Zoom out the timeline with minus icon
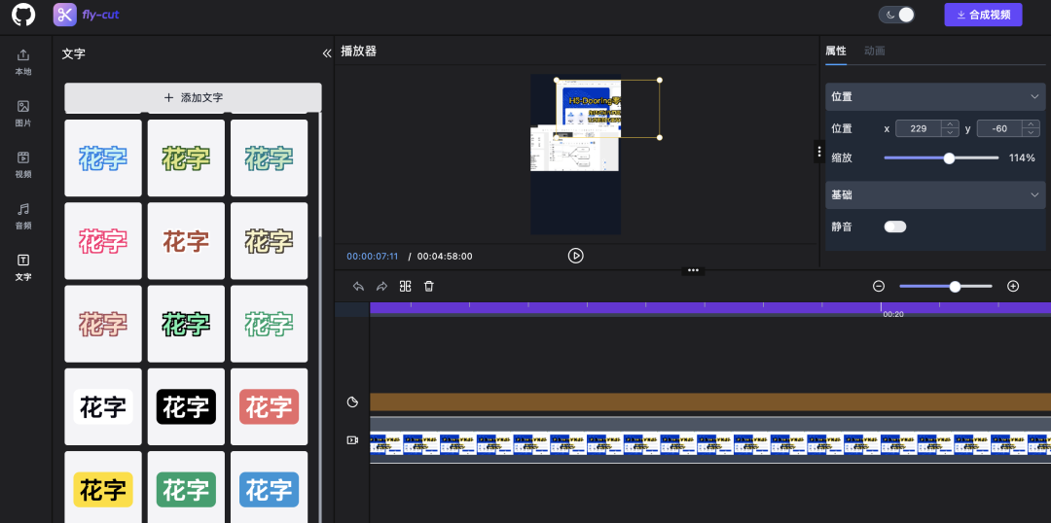1051x523 pixels. [x=879, y=286]
